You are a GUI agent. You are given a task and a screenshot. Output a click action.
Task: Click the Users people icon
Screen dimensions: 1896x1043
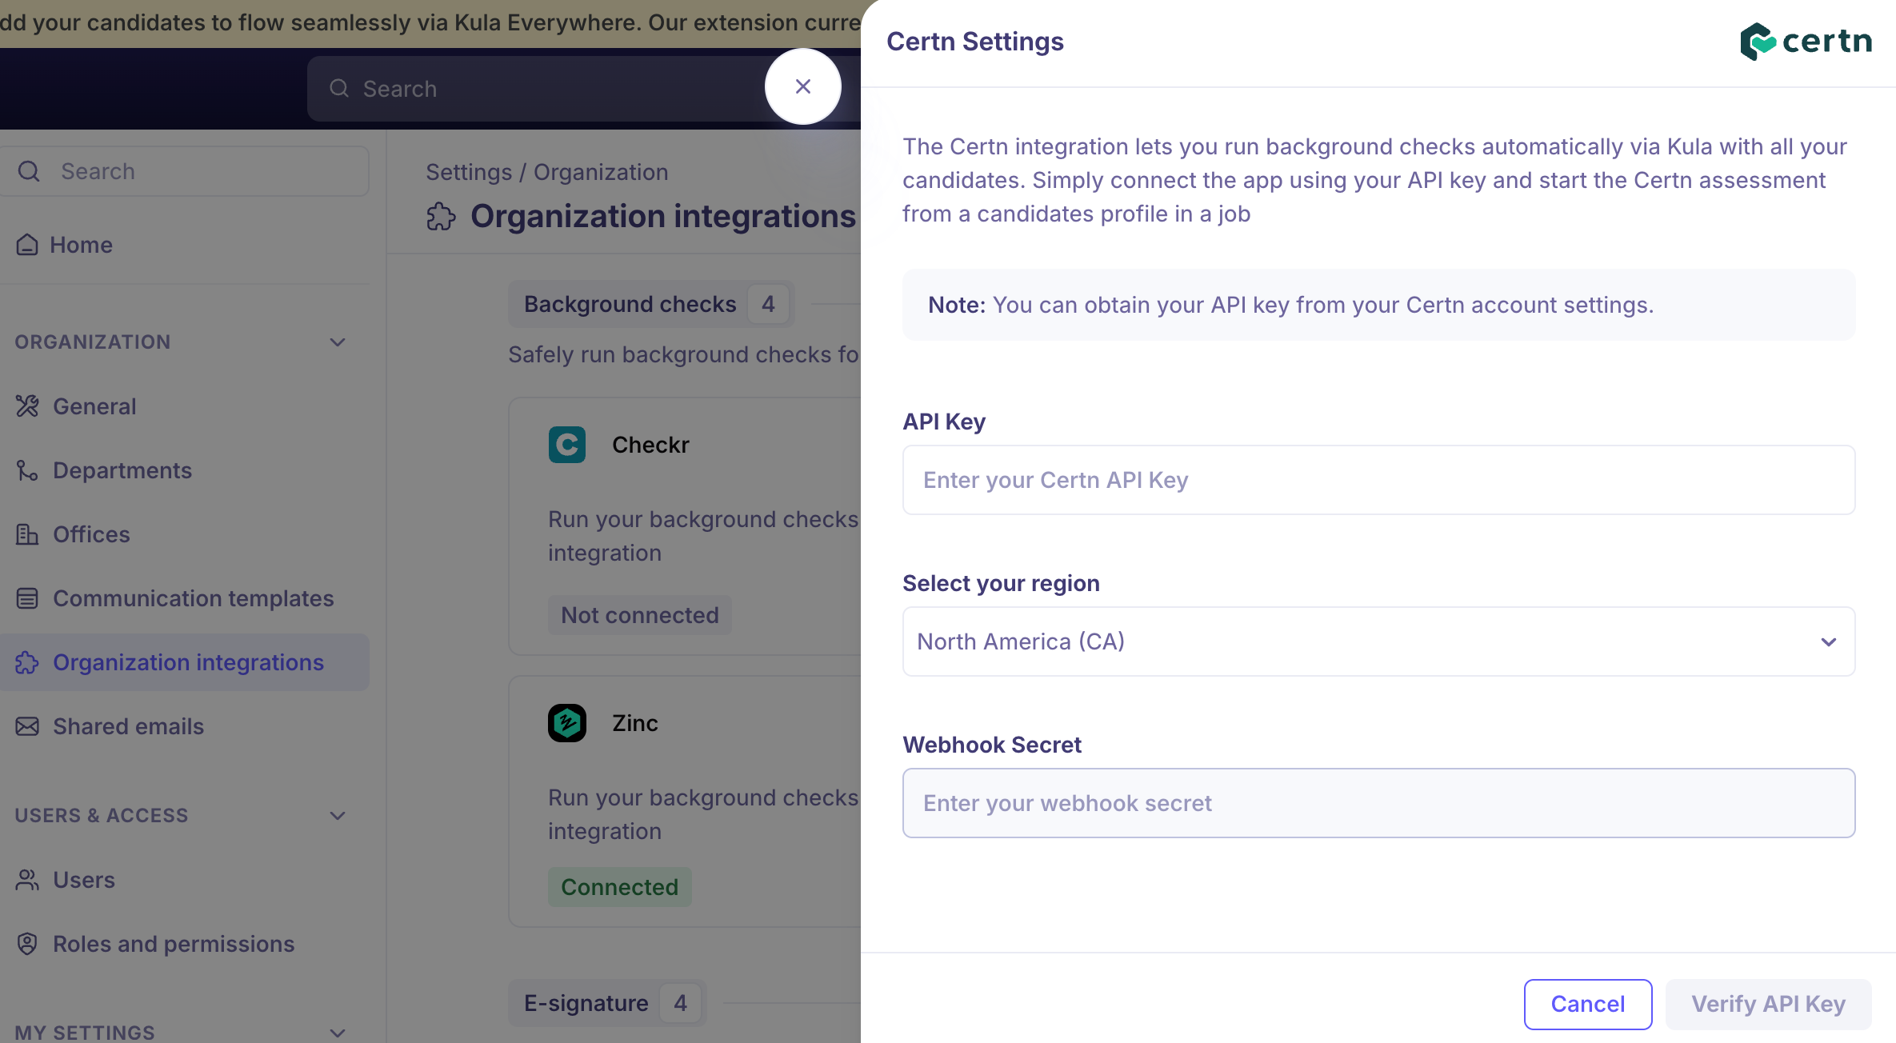click(27, 880)
